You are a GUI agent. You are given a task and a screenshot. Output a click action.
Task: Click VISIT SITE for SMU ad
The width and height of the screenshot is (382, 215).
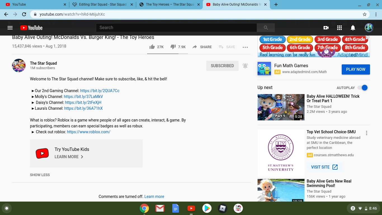point(324,167)
